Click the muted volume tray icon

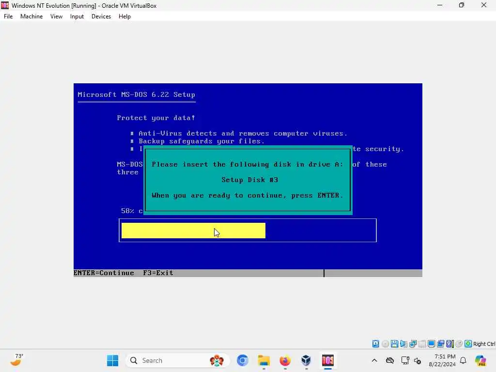pyautogui.click(x=418, y=360)
